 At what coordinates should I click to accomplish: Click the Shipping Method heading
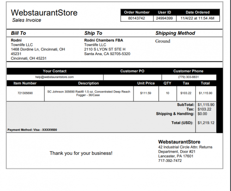[175, 33]
